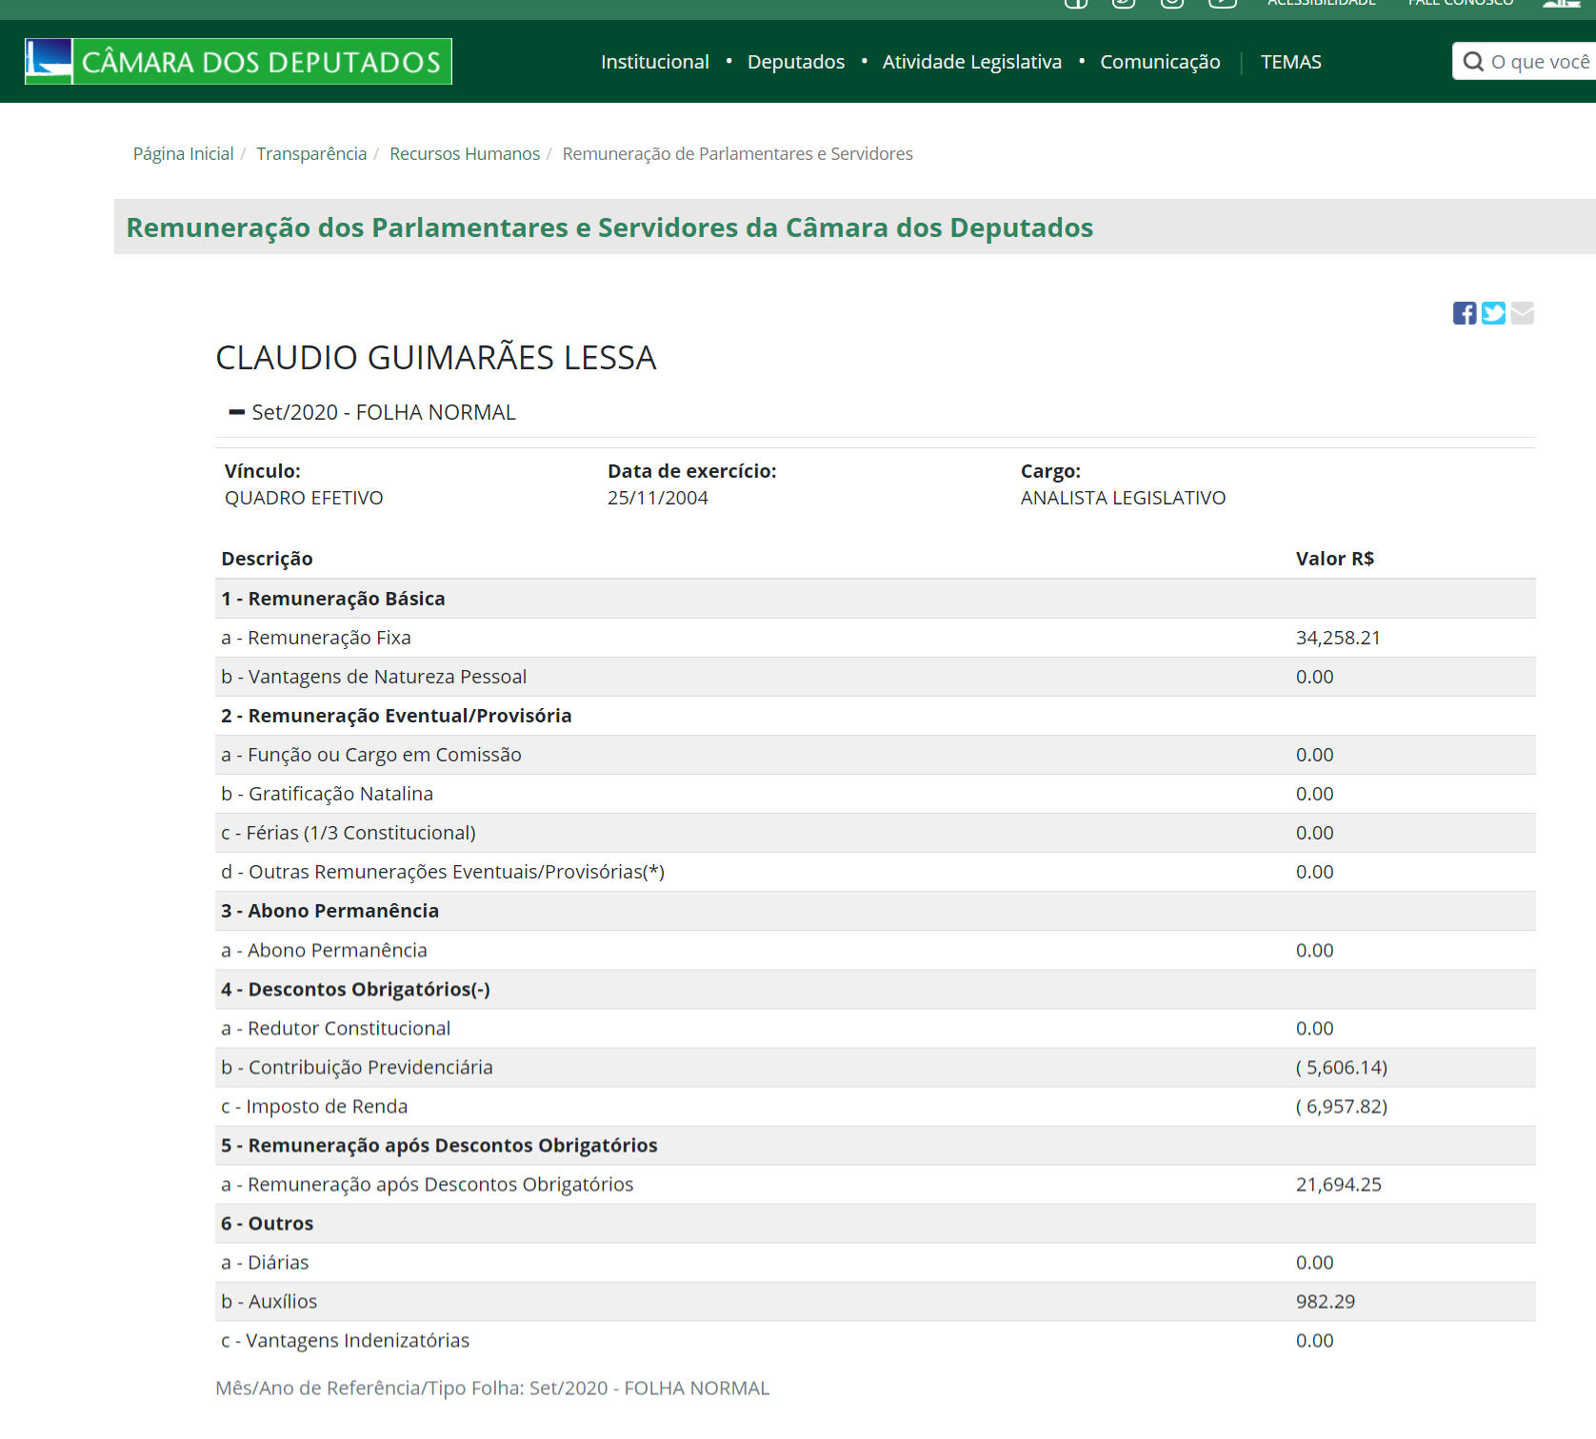Share page by email envelope icon

point(1522,313)
